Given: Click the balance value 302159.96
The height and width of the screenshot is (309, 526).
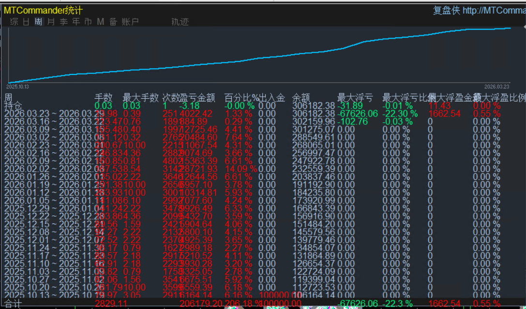Looking at the screenshot, I should click(314, 121).
